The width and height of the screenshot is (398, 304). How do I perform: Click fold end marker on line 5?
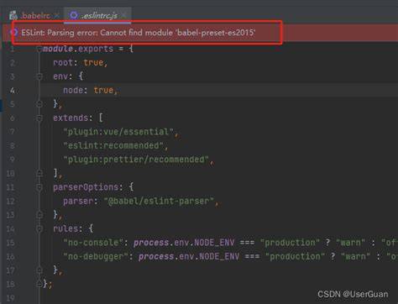coord(39,104)
